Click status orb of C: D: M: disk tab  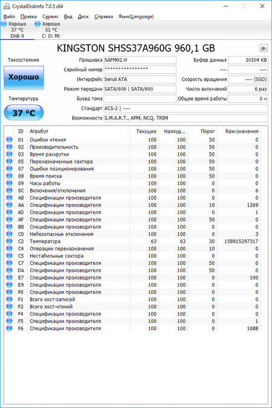37,24
